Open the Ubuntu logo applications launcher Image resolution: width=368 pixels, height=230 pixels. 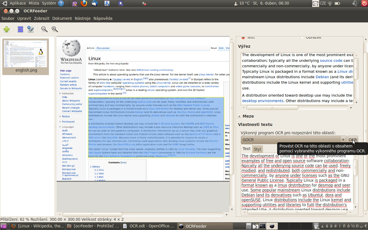point(5,3)
